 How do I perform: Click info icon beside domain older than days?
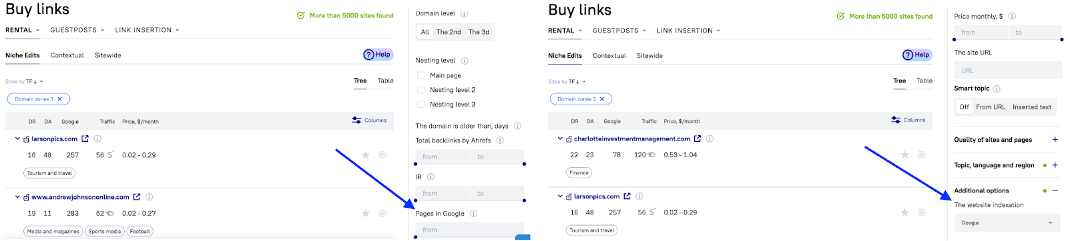518,126
